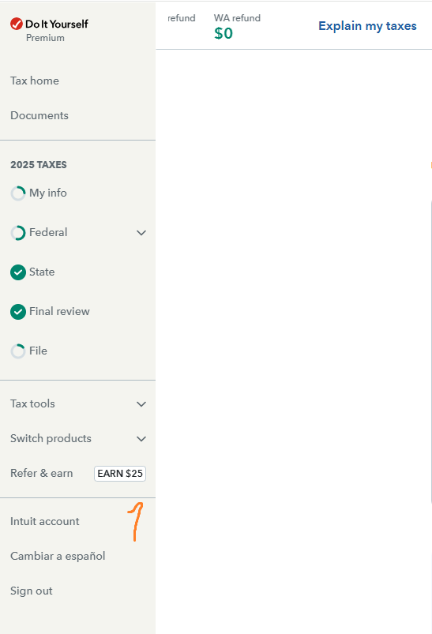This screenshot has width=432, height=634.
Task: Open the Refer & earn link
Action: click(x=42, y=474)
